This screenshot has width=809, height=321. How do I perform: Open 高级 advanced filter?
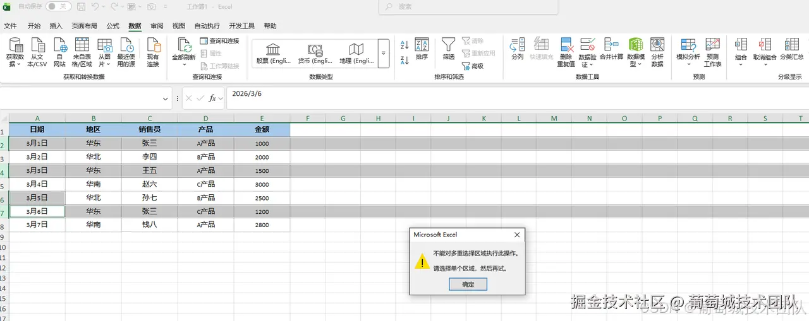[473, 66]
